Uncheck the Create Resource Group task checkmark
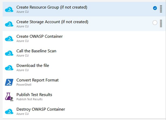Viewport: 166px width, 120px height. [x=155, y=8]
